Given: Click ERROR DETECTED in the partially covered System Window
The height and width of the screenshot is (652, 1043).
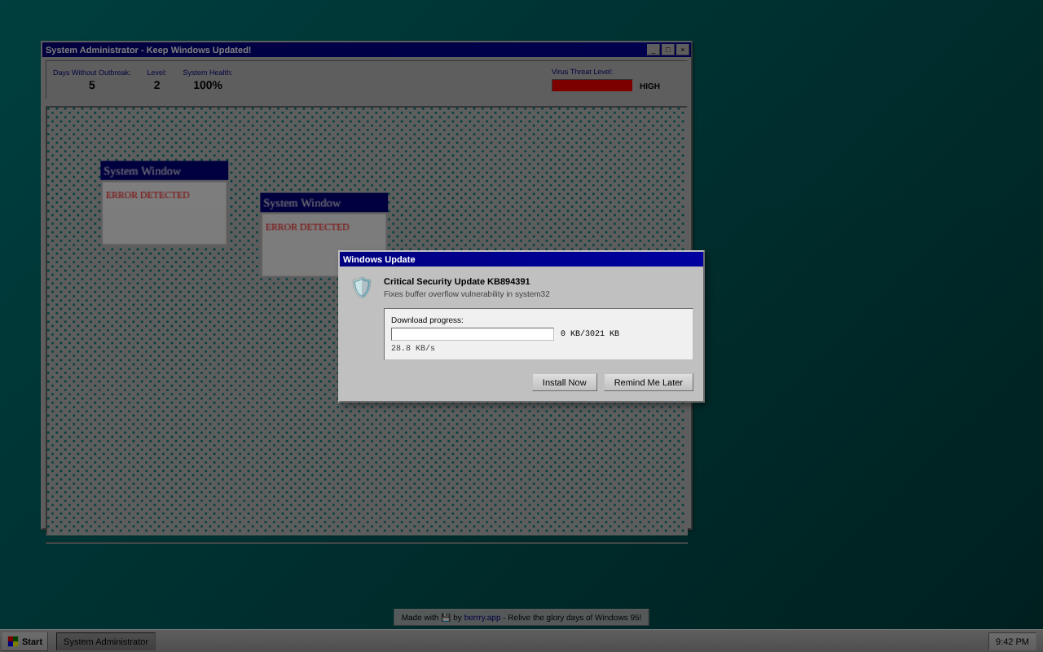Looking at the screenshot, I should 307,227.
